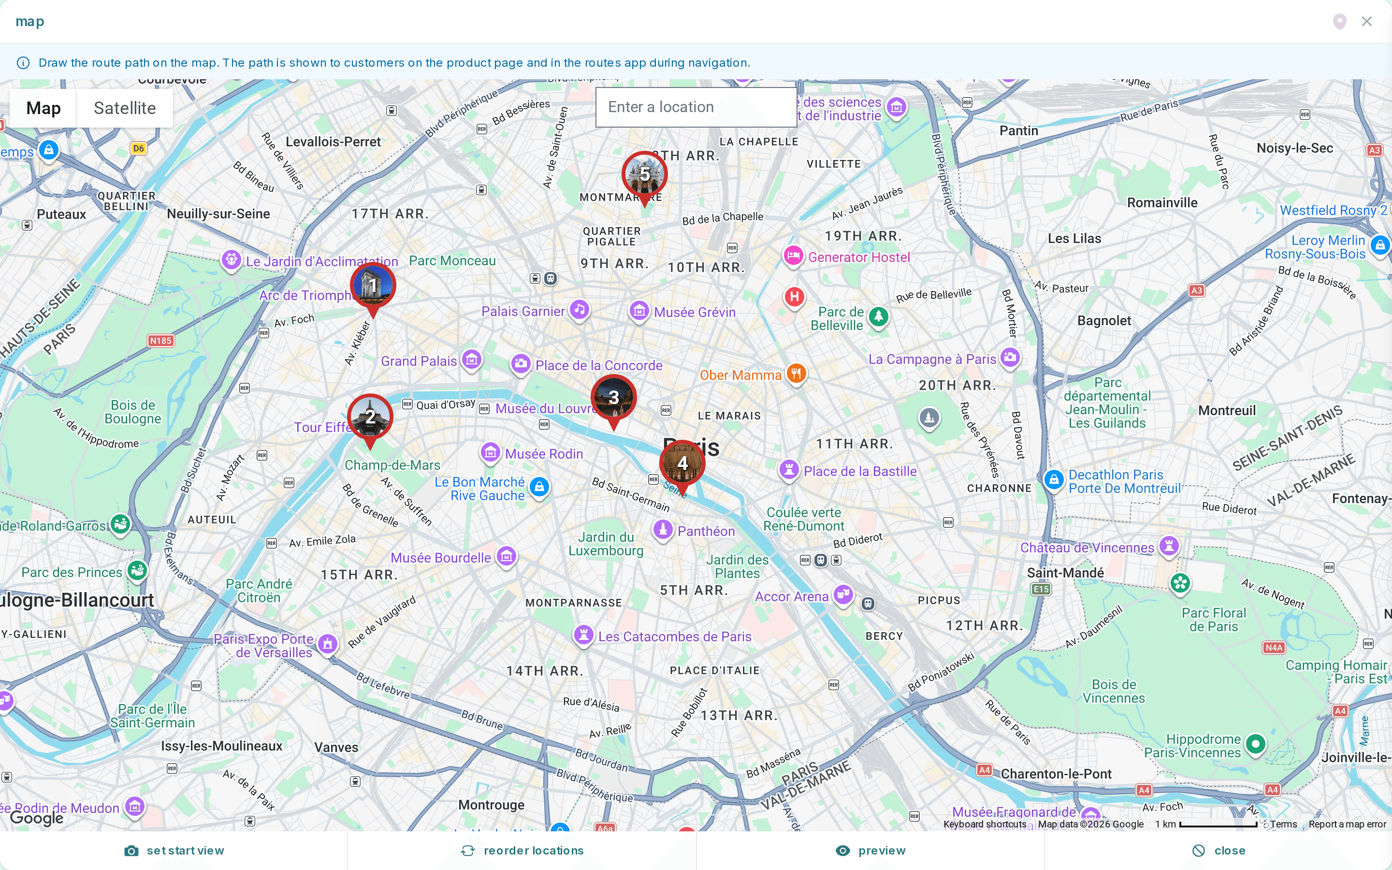Click route marker number 2 at Tour Eiffel
The width and height of the screenshot is (1392, 870).
tap(370, 418)
